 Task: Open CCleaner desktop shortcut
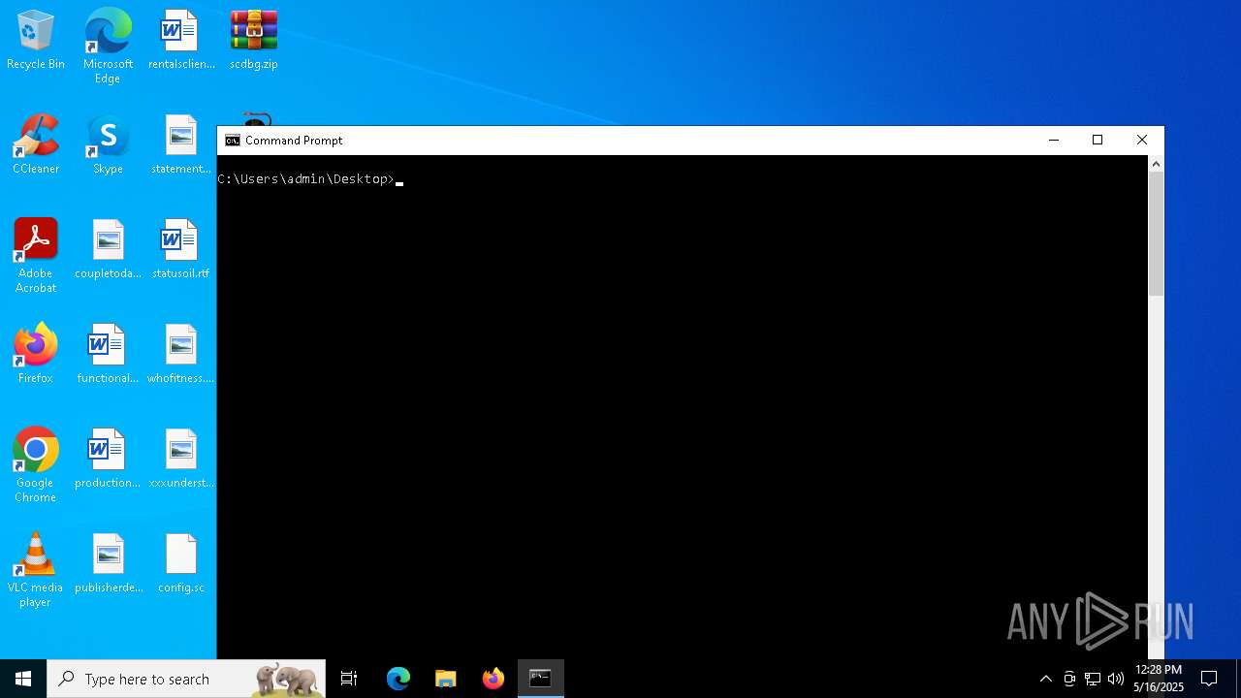pyautogui.click(x=36, y=145)
